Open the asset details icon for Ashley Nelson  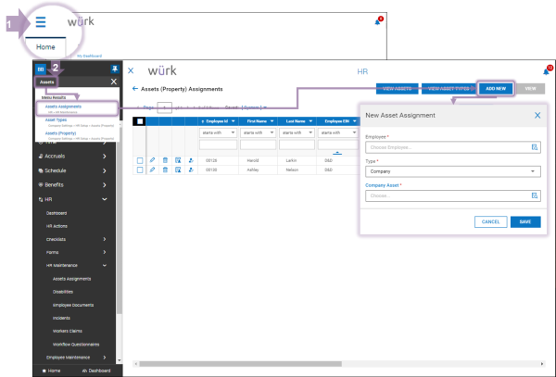[x=178, y=170]
